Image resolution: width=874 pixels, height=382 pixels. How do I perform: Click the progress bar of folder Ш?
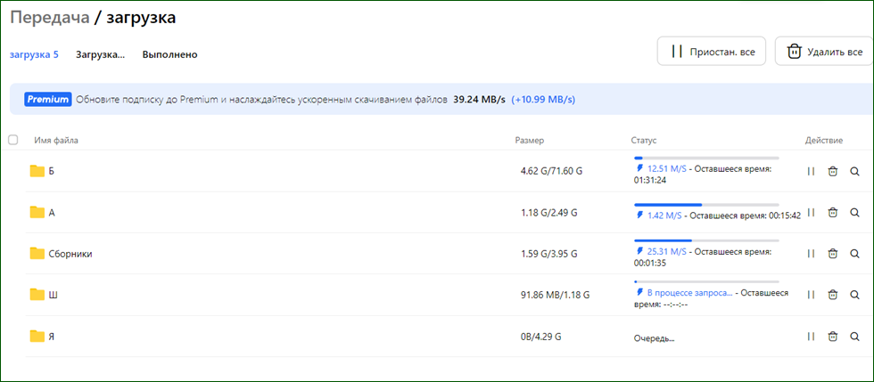[706, 281]
